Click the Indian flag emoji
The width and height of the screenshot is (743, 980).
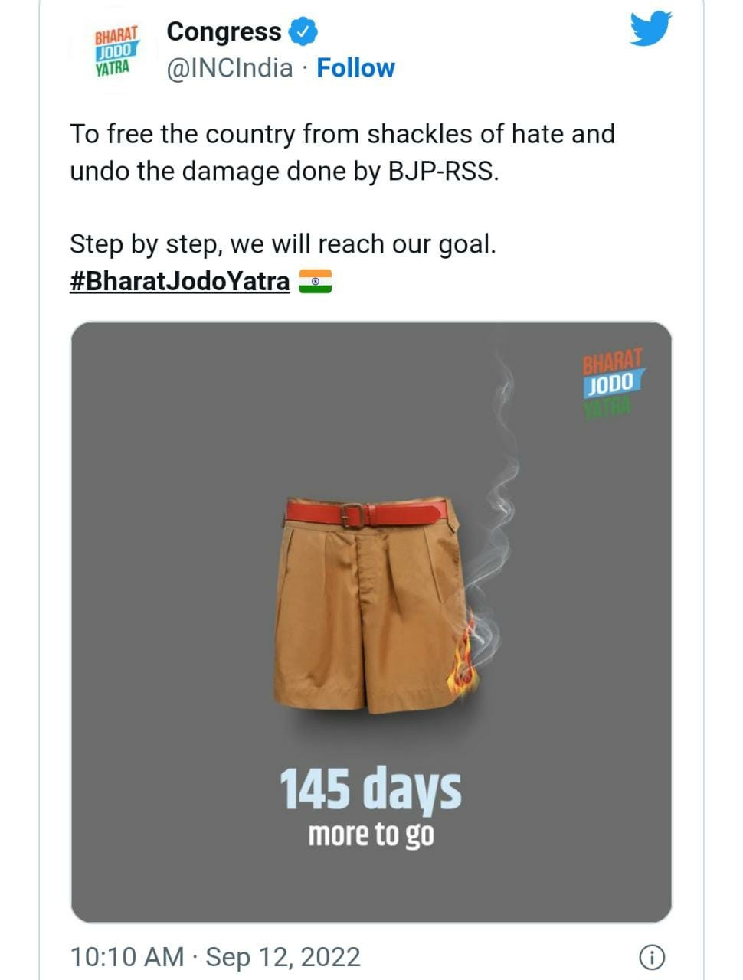tap(315, 281)
